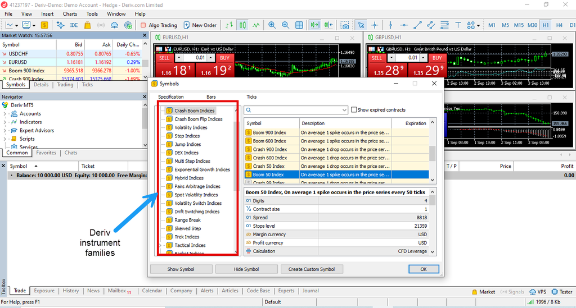This screenshot has width=576, height=308.
Task: Click the copy trading signal icon with plus
Action: pos(128,25)
